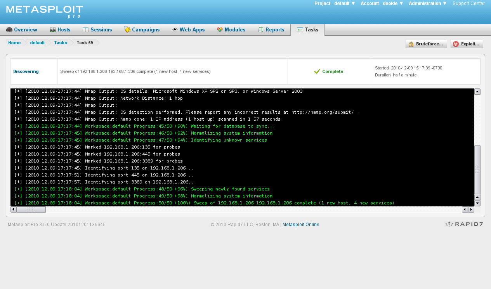
Task: Expand the Administration menu
Action: tap(427, 3)
